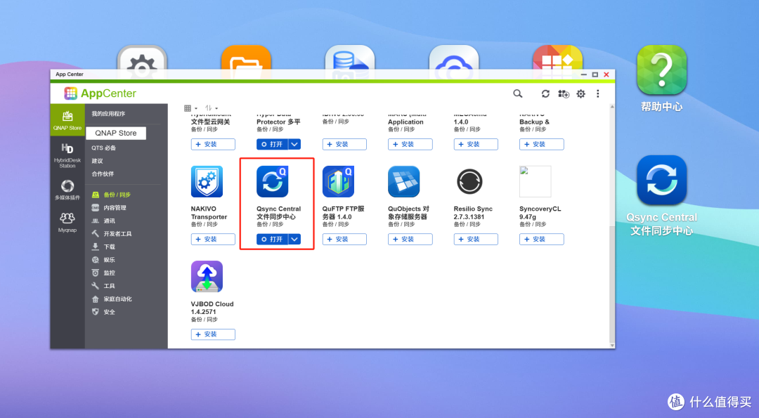Click the scrollbar up arrow in app list
The image size is (759, 418).
tap(612, 107)
